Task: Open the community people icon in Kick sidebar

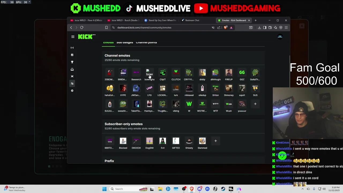Action: (72, 83)
